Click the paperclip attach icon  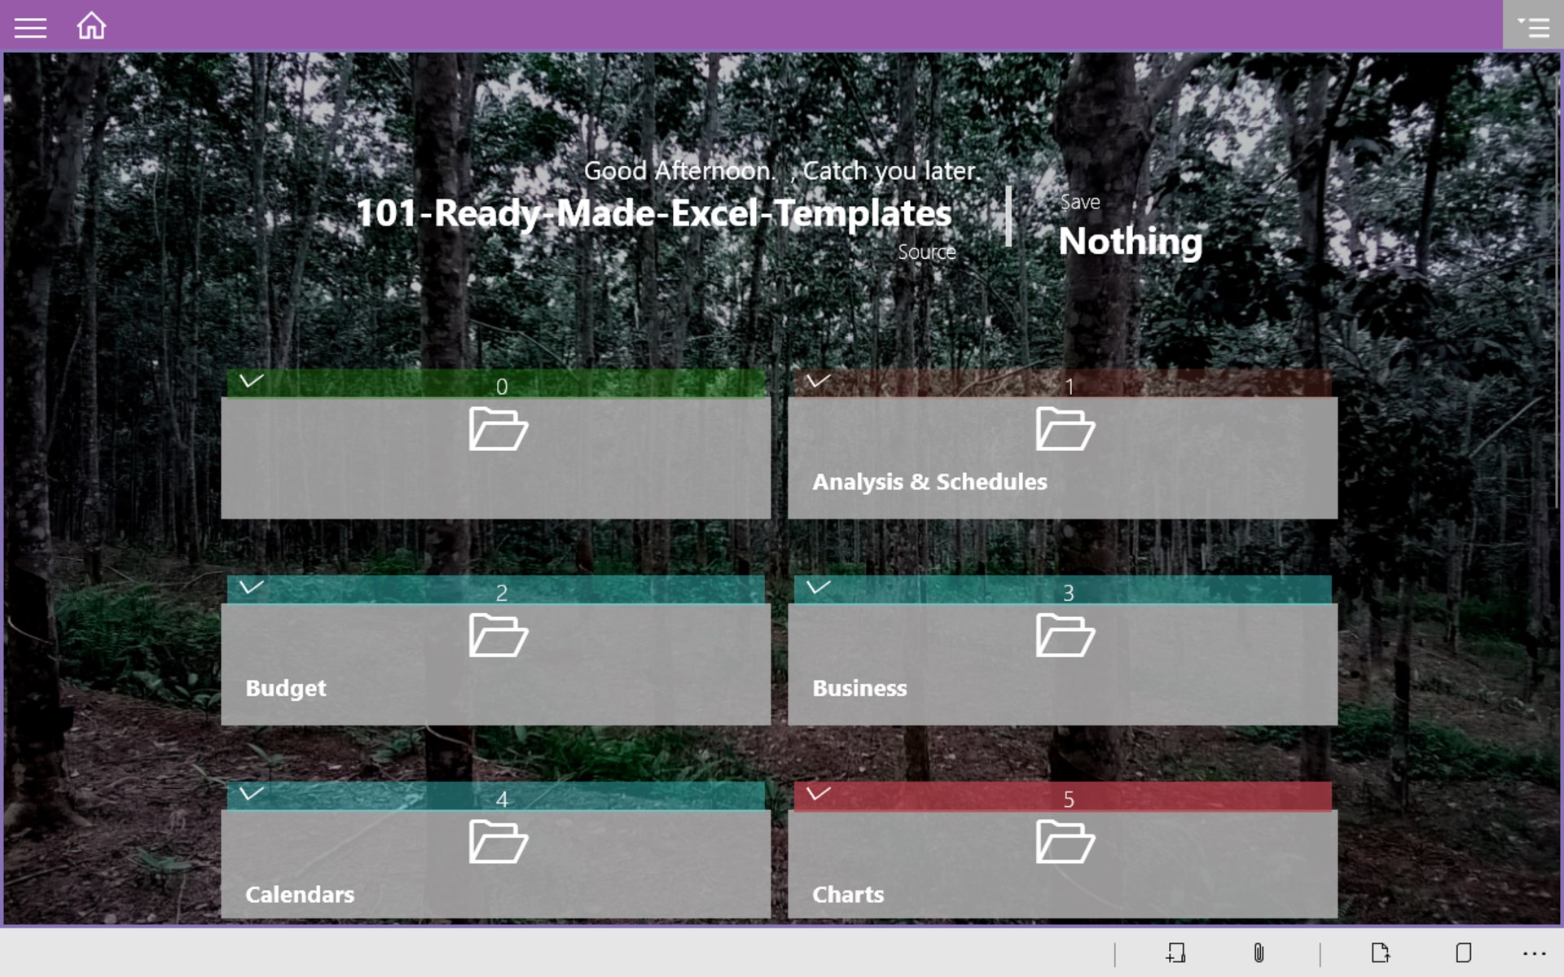point(1259,953)
